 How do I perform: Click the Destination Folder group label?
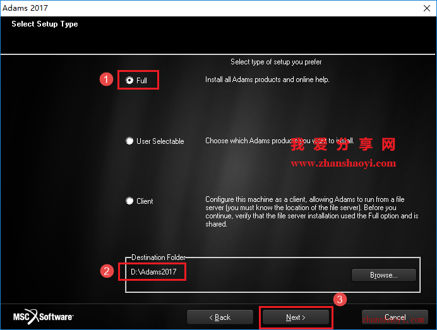tap(159, 257)
